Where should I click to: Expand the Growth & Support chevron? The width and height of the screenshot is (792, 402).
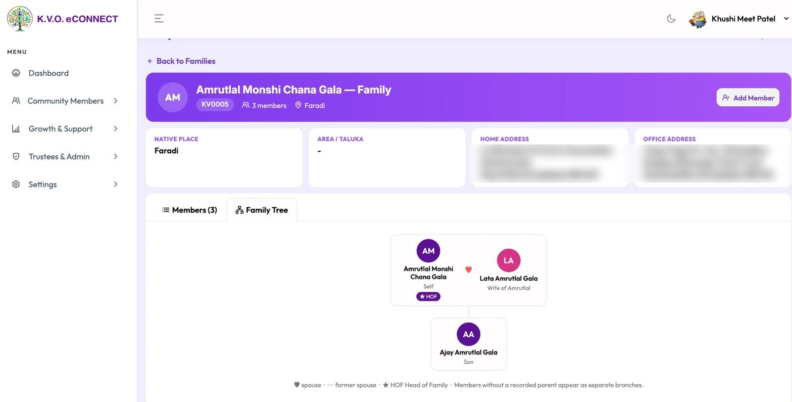116,129
